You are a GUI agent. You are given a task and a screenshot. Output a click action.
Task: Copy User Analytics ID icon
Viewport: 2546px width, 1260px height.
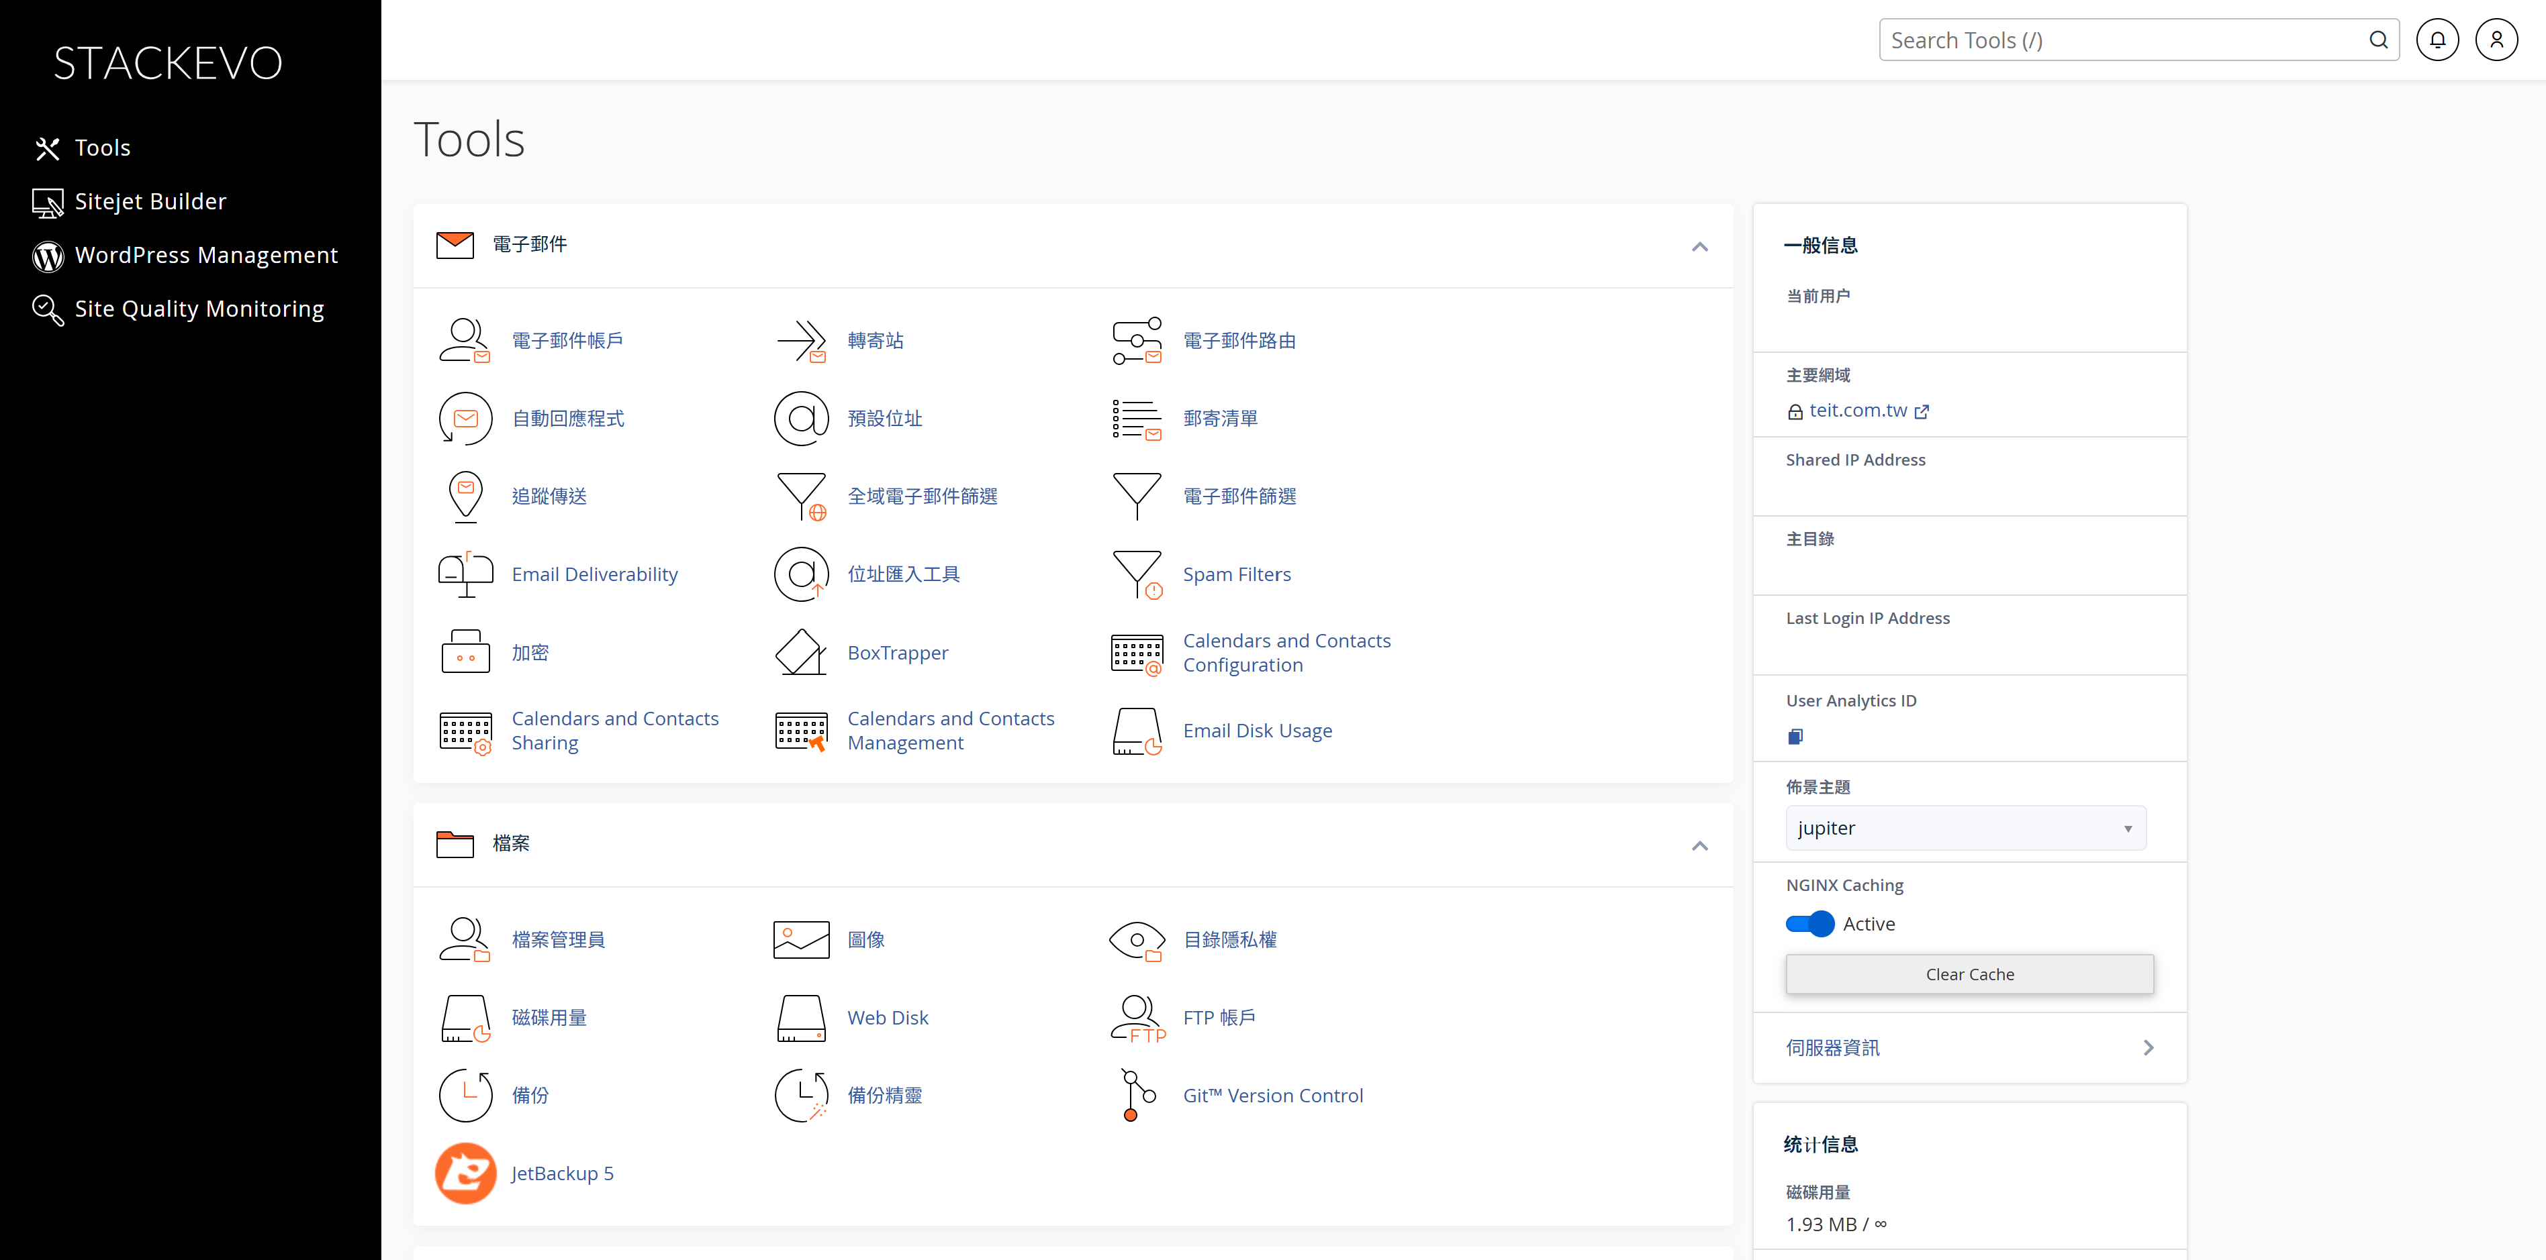(1796, 737)
